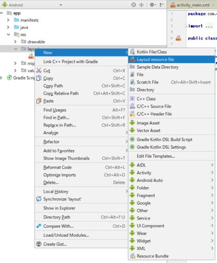Choose Directory in New submenu
Screen dimensions: 217x263
pyautogui.click(x=171, y=89)
